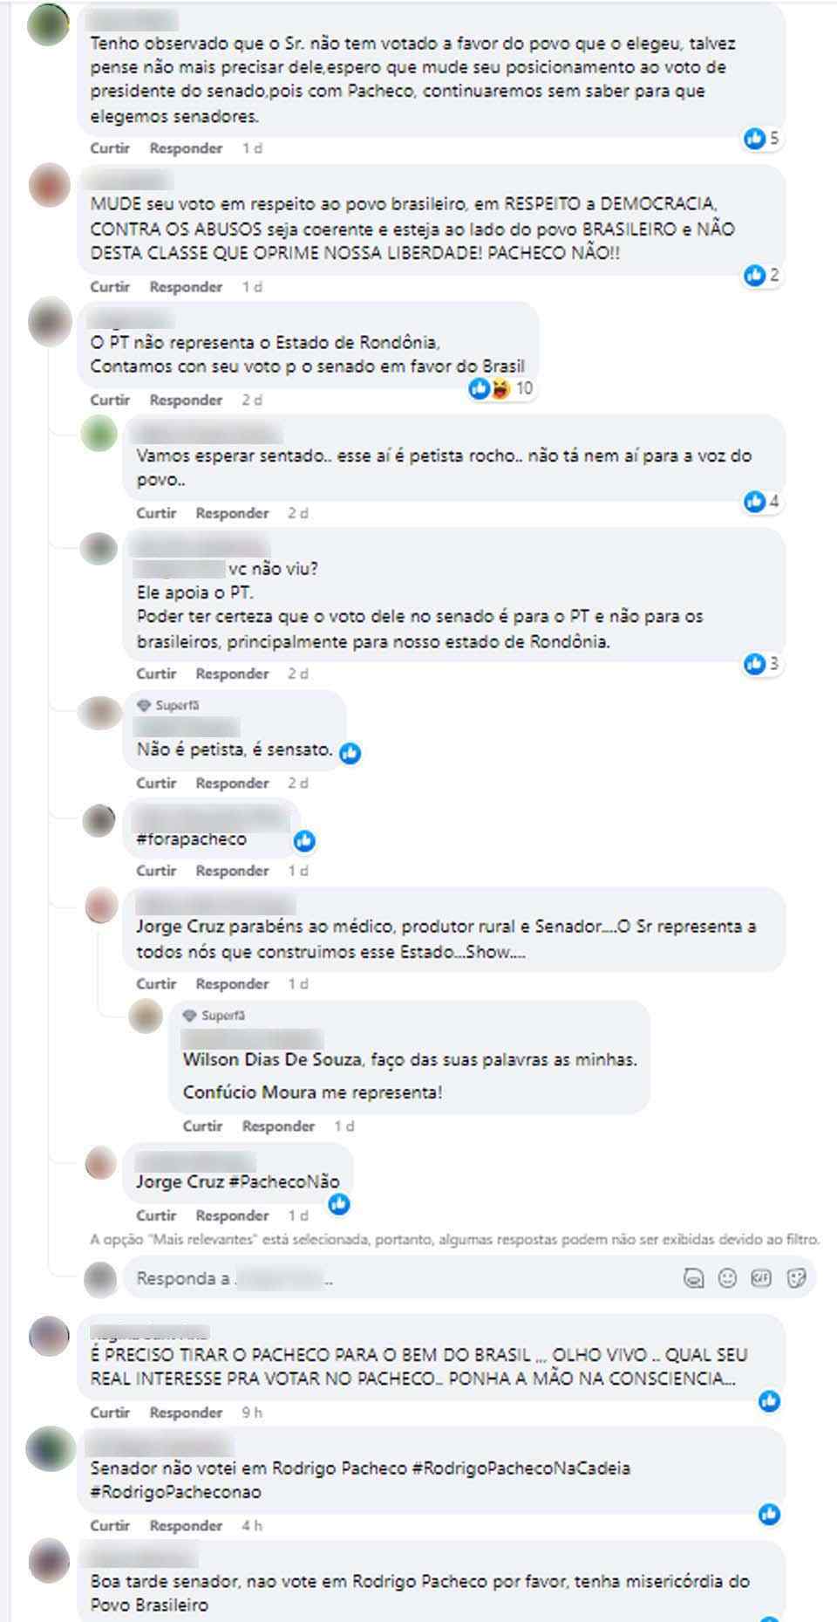837x1622 pixels.
Task: Reply to the 'O PT não representa' comment
Action: pyautogui.click(x=186, y=400)
